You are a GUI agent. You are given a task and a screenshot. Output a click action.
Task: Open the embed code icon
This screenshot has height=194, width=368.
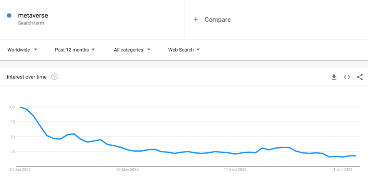[347, 77]
